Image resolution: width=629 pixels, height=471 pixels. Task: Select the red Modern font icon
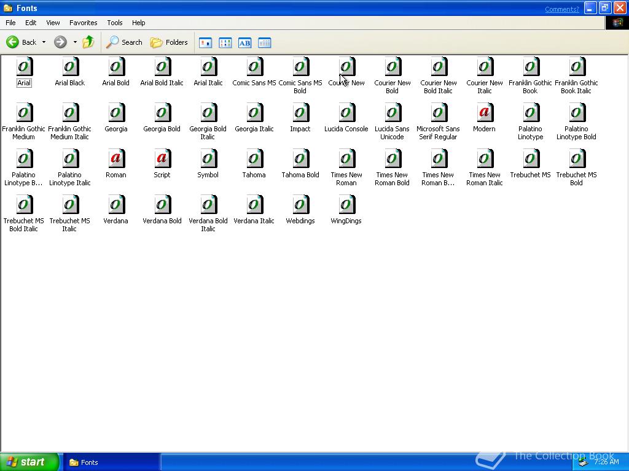point(484,113)
